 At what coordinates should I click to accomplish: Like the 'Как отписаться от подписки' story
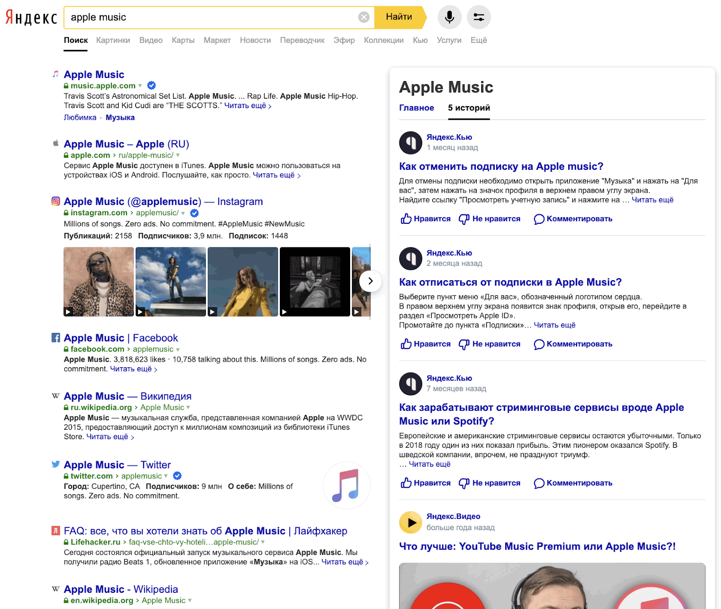click(425, 344)
